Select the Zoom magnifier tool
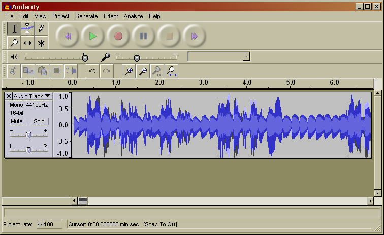The width and height of the screenshot is (384, 235). [14, 43]
